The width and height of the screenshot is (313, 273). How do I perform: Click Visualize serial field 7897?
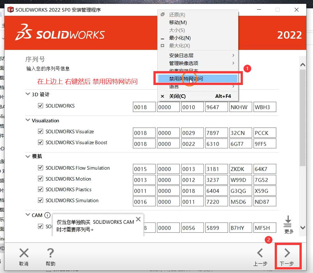[x=216, y=133]
